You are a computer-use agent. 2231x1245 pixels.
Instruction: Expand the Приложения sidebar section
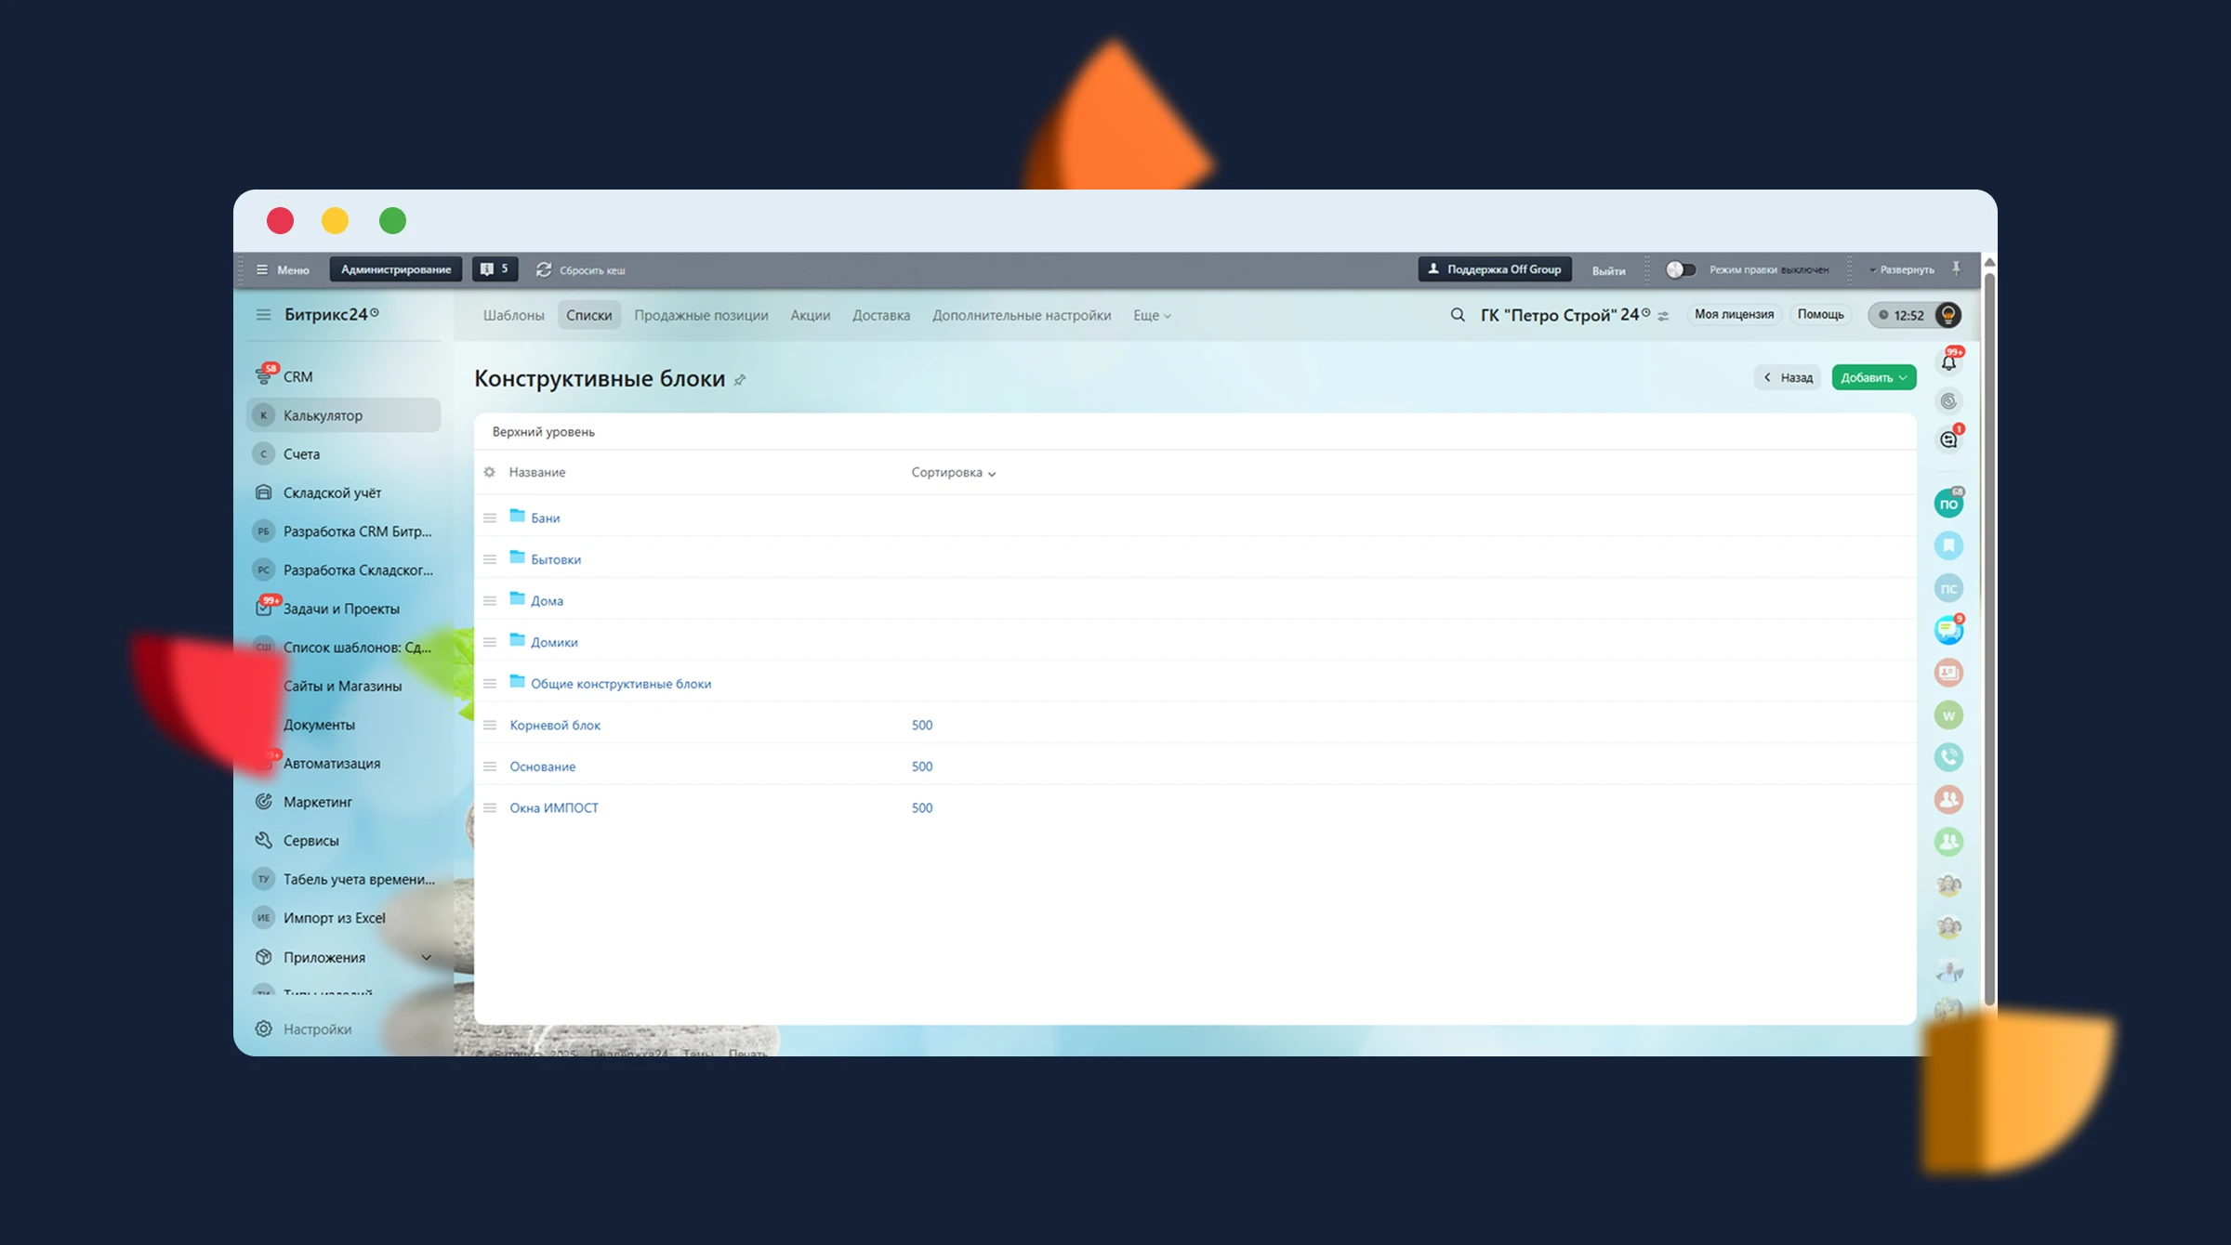point(426,957)
